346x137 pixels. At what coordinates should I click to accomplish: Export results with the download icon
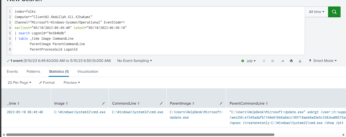point(300,61)
